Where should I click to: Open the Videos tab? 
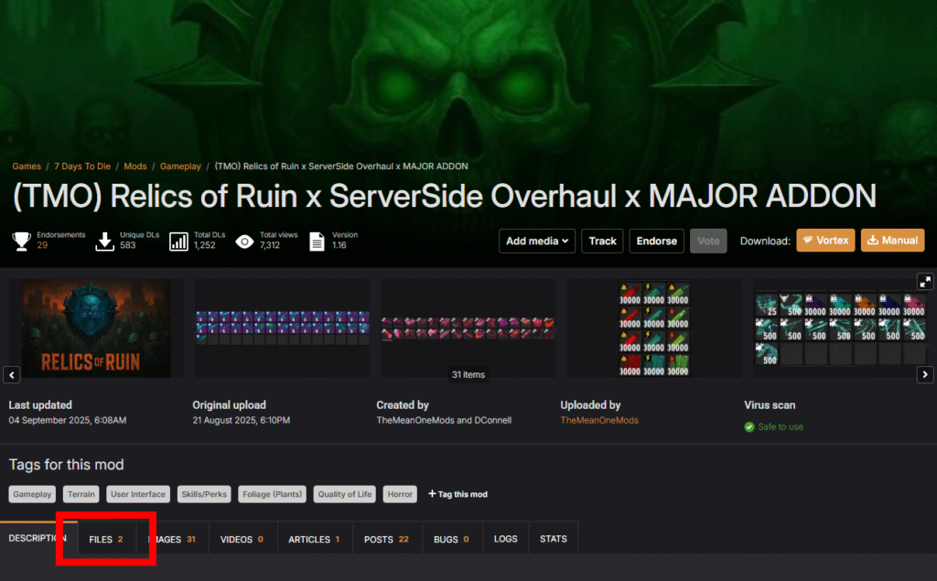pyautogui.click(x=242, y=539)
